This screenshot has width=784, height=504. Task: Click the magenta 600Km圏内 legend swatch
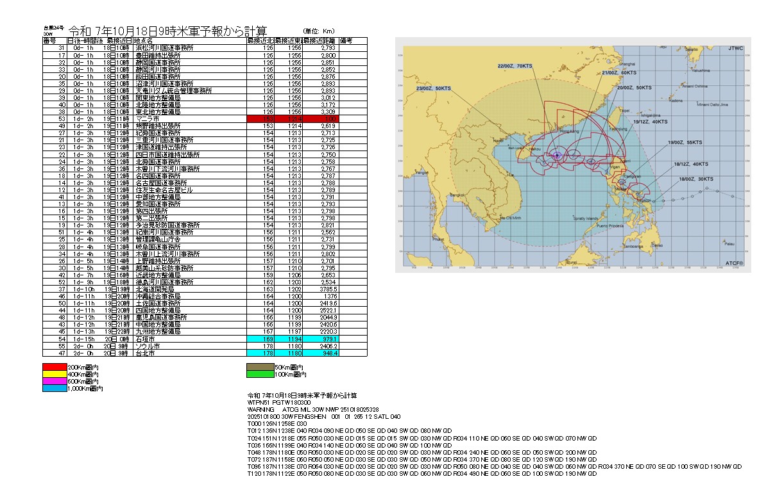(x=55, y=382)
